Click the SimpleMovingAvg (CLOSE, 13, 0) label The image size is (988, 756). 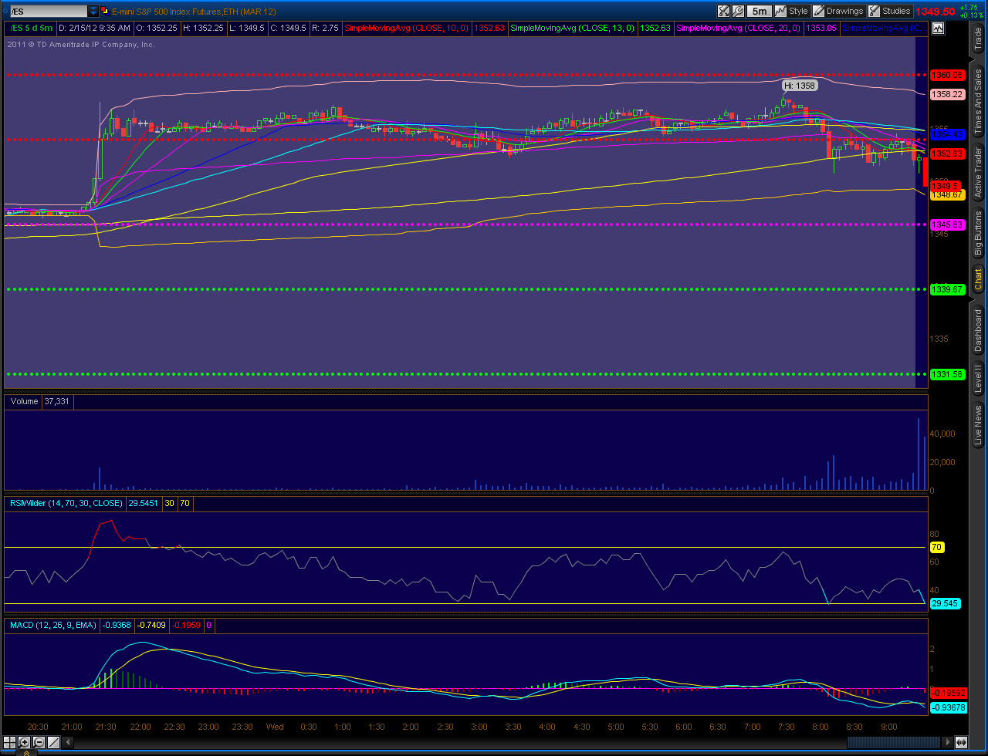(573, 28)
